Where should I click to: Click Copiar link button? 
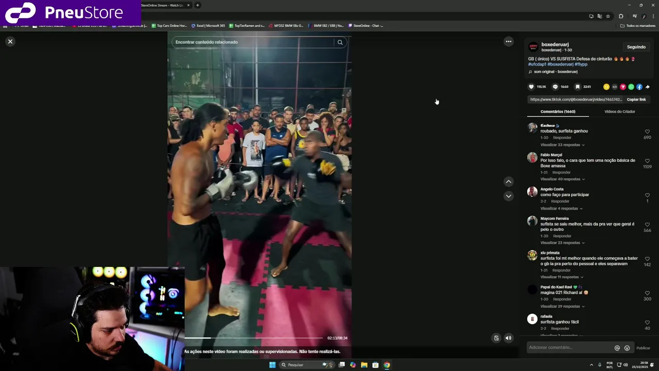click(x=636, y=99)
